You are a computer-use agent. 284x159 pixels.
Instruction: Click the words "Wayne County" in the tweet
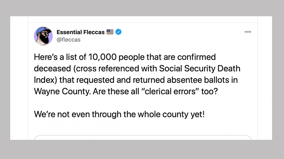pos(62,92)
